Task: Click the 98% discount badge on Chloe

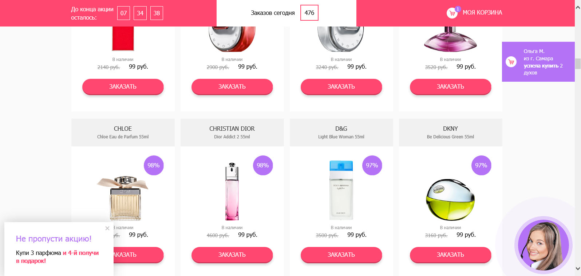Action: tap(154, 165)
